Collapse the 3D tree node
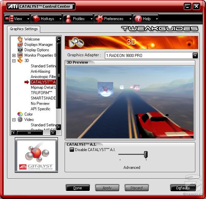Image resolution: width=206 pixels, height=199 pixels. (14, 61)
